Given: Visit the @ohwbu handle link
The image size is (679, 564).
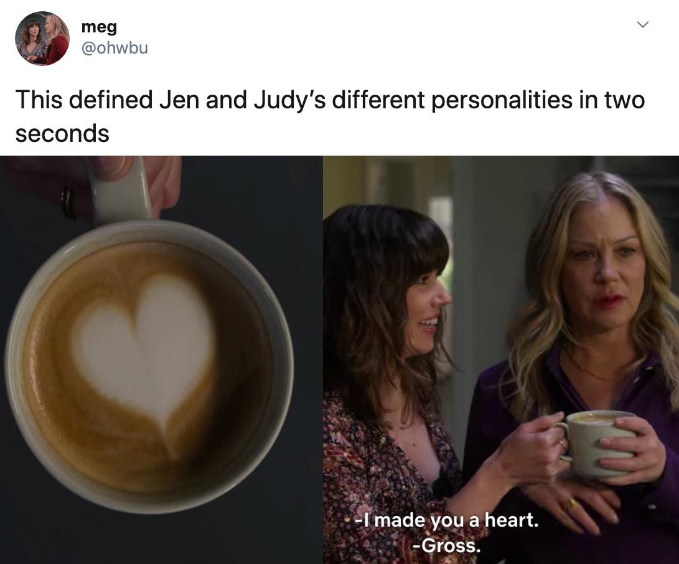Looking at the screenshot, I should 115,48.
